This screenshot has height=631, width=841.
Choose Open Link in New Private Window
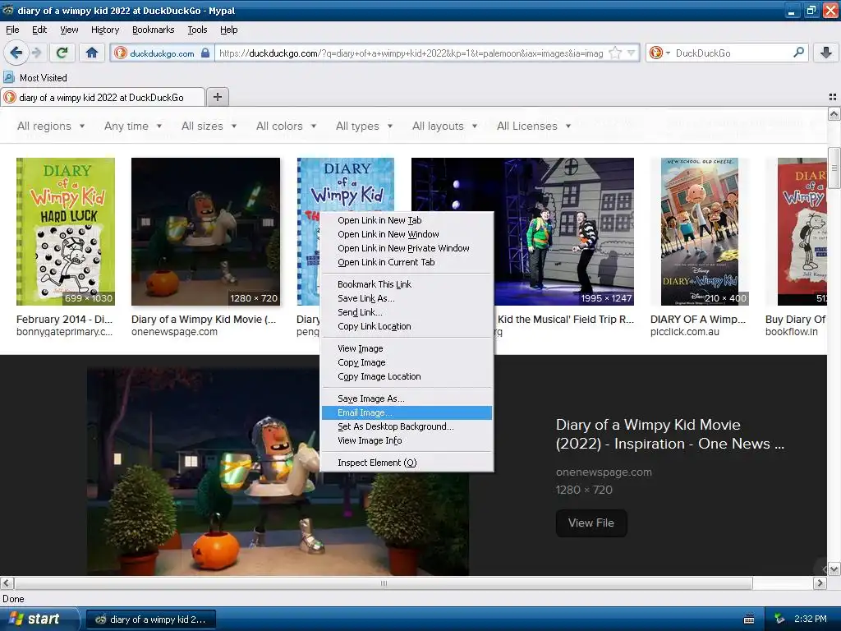(x=407, y=248)
